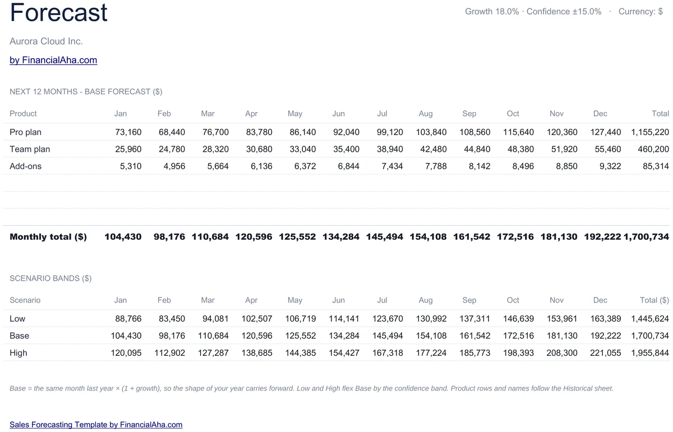The image size is (673, 432).
Task: Select the 'Forecast' title heading
Action: tap(59, 12)
